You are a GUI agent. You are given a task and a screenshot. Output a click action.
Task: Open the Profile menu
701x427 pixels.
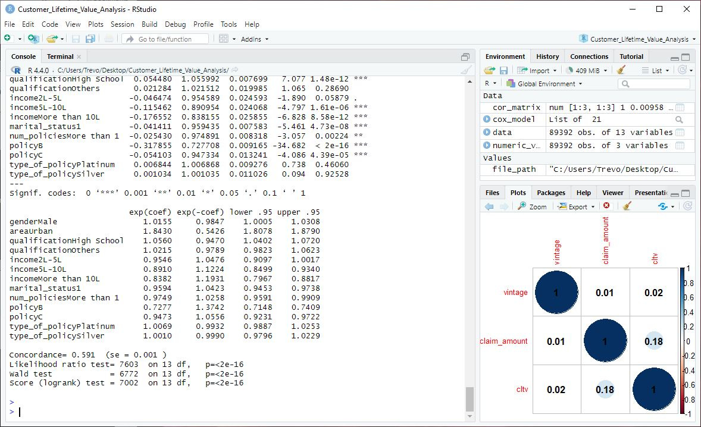click(x=203, y=24)
